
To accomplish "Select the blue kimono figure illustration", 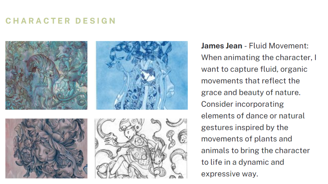I will [x=142, y=75].
